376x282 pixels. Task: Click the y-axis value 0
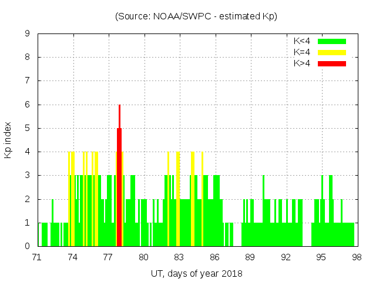click(x=27, y=246)
